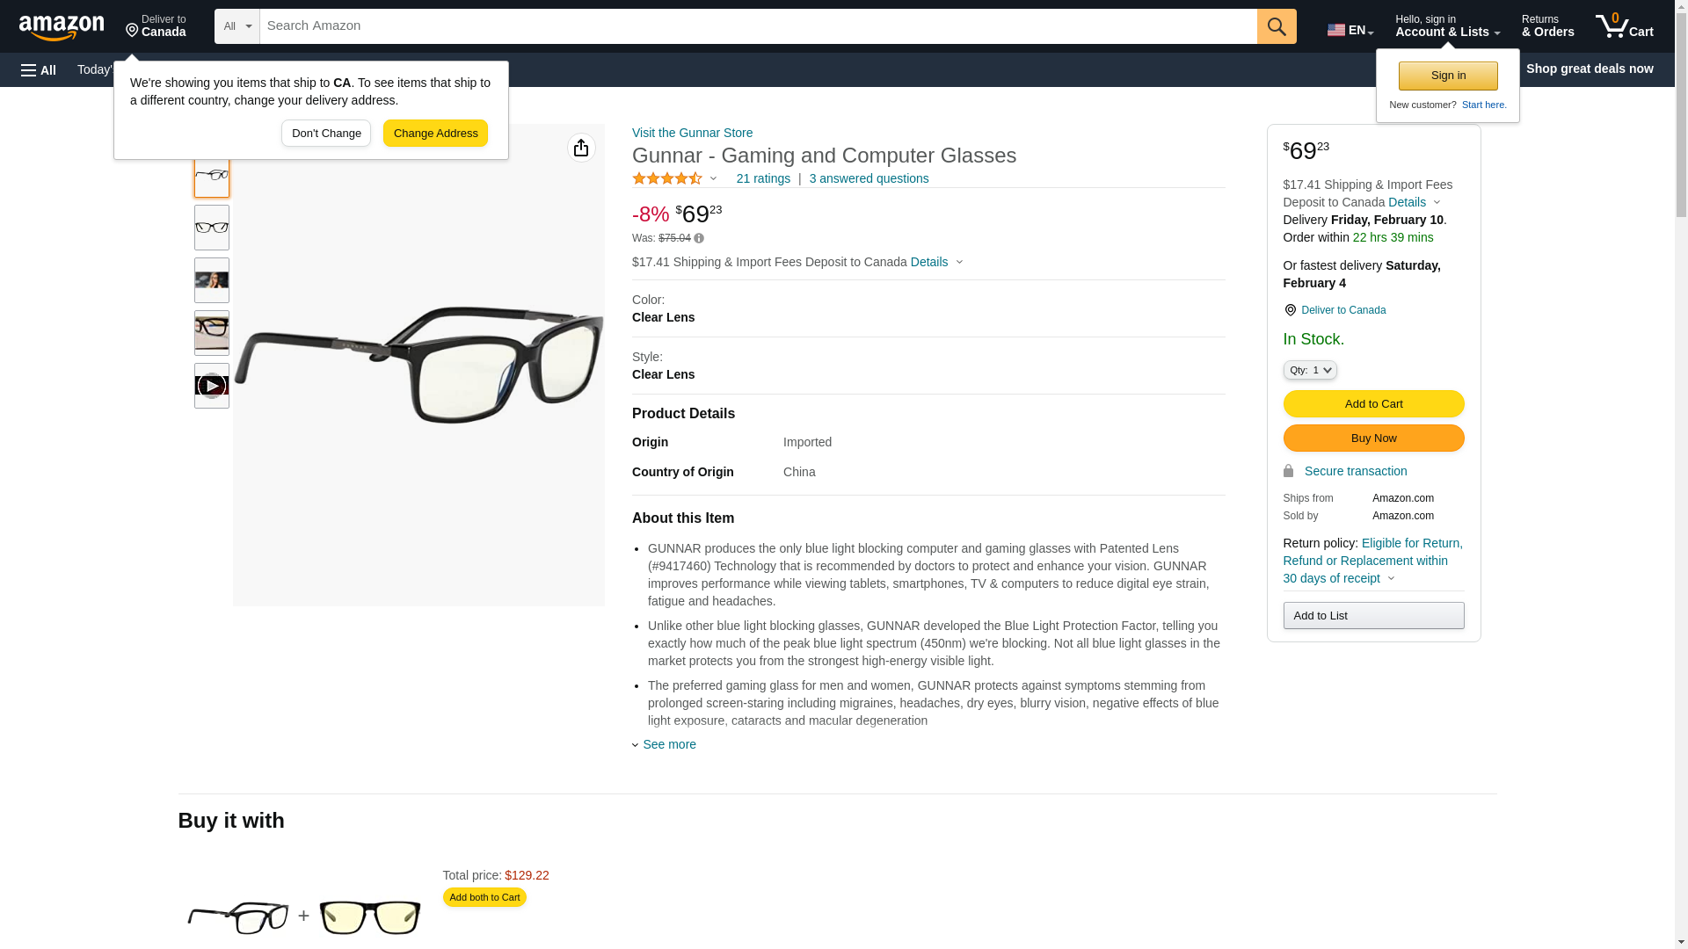Open the All hamburger menu
This screenshot has width=1688, height=949.
coord(39,69)
